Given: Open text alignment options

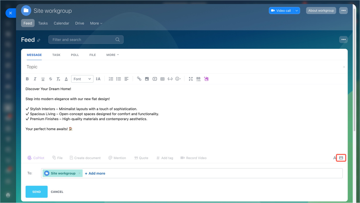Looking at the screenshot, I should 126,79.
